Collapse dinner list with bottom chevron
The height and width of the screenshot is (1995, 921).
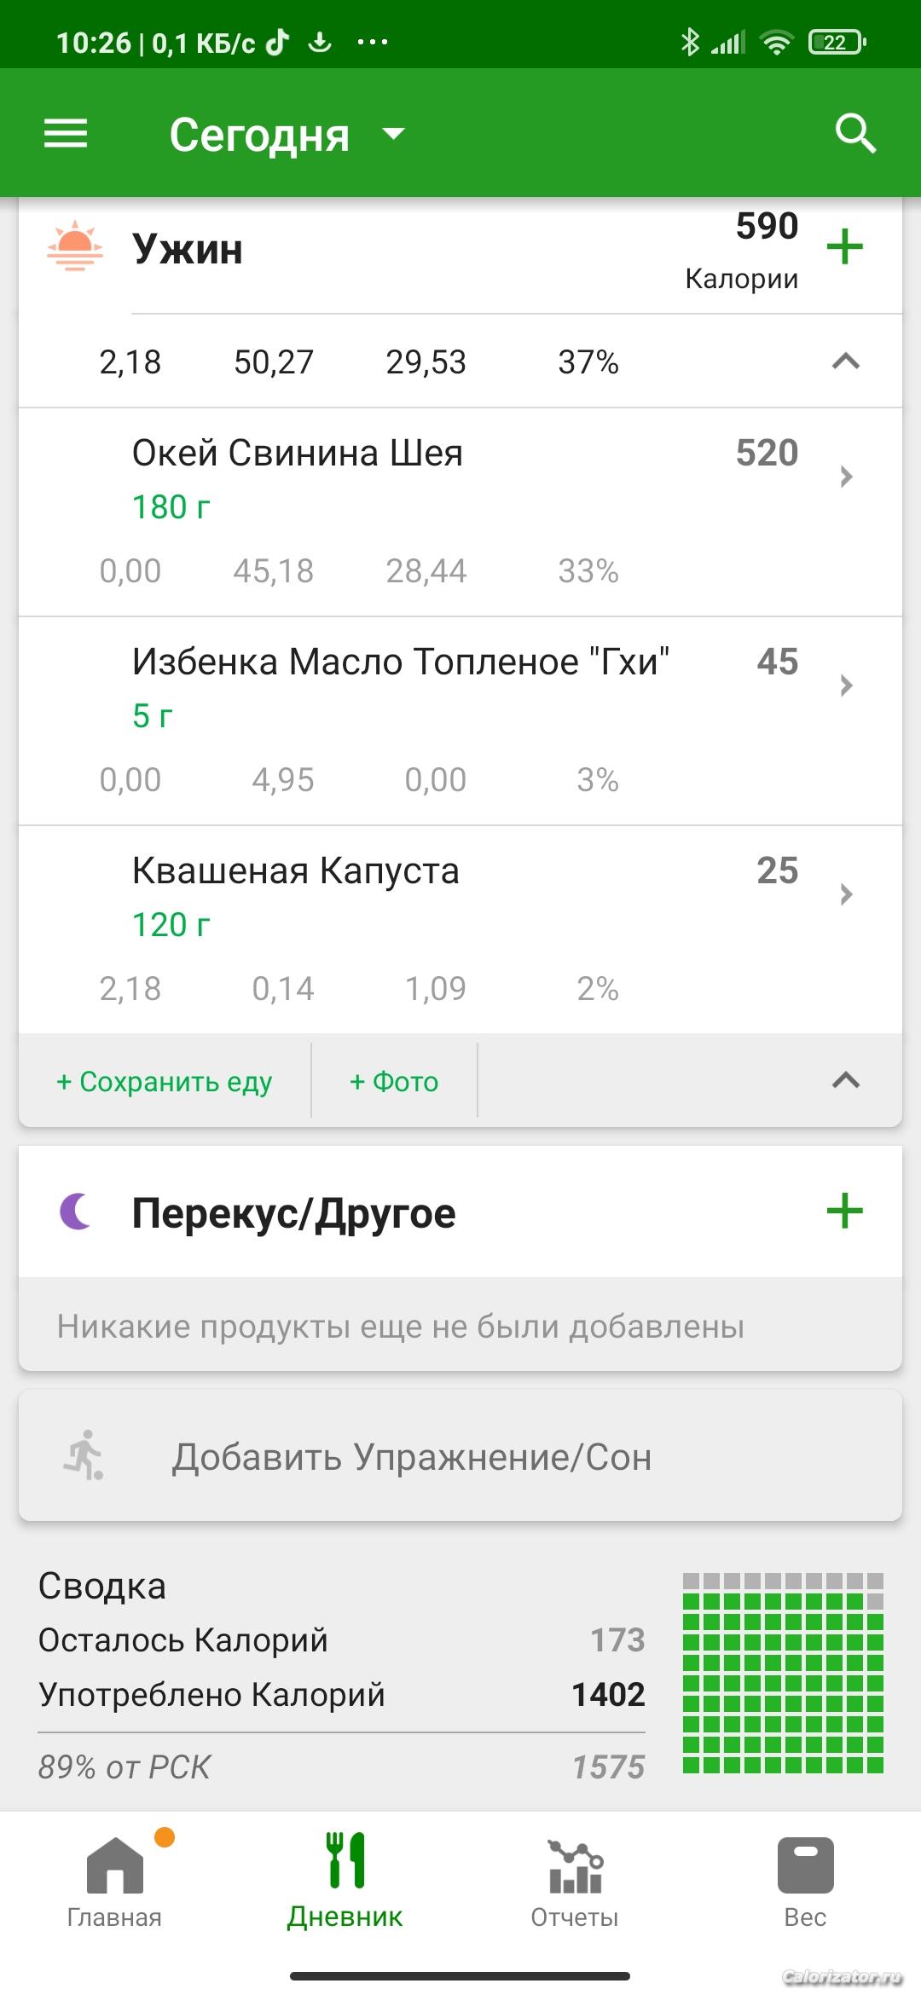[845, 1080]
